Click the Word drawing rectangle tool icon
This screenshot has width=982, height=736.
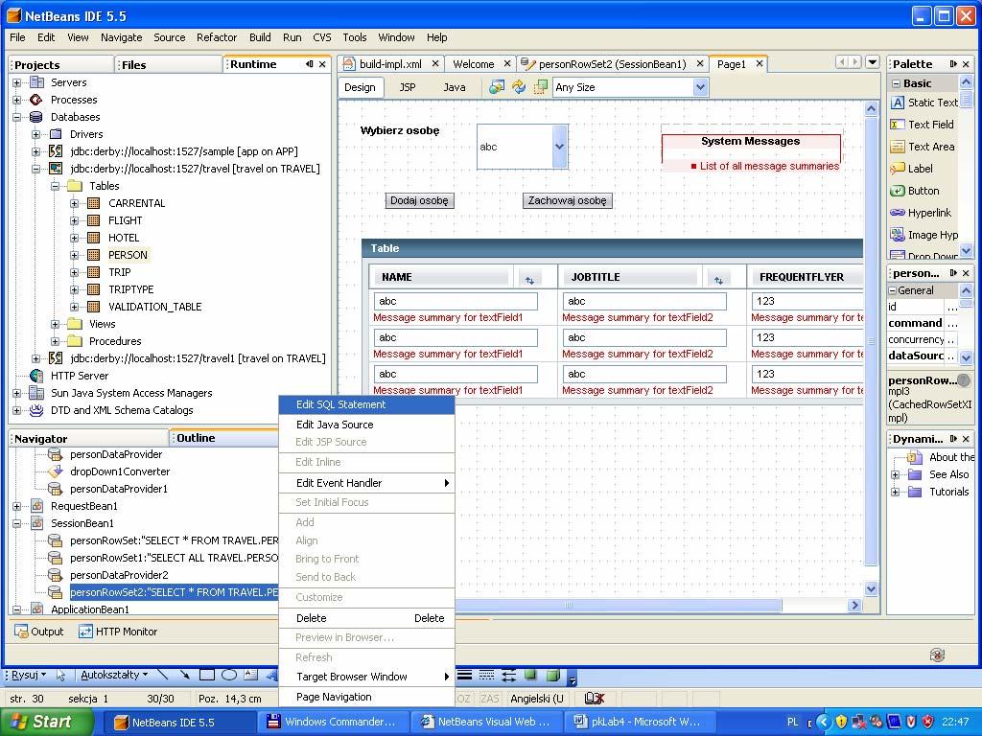207,675
